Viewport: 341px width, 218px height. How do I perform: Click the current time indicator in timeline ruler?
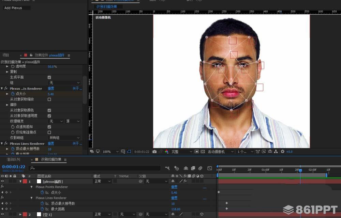[x=300, y=170]
